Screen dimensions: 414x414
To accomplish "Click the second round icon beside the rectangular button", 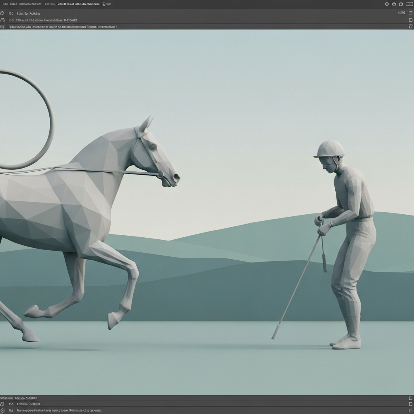I will pos(401,4).
